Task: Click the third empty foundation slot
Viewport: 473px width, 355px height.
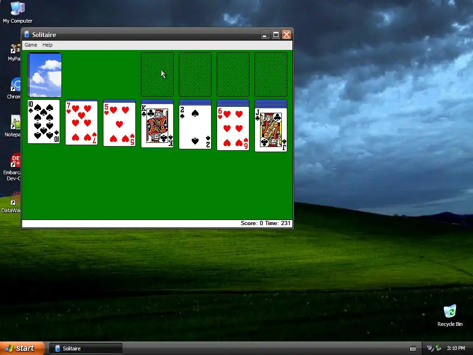Action: click(233, 74)
